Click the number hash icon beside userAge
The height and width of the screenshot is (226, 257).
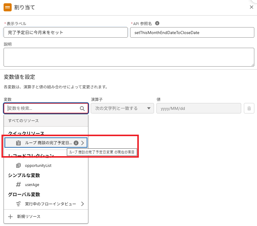click(19, 185)
